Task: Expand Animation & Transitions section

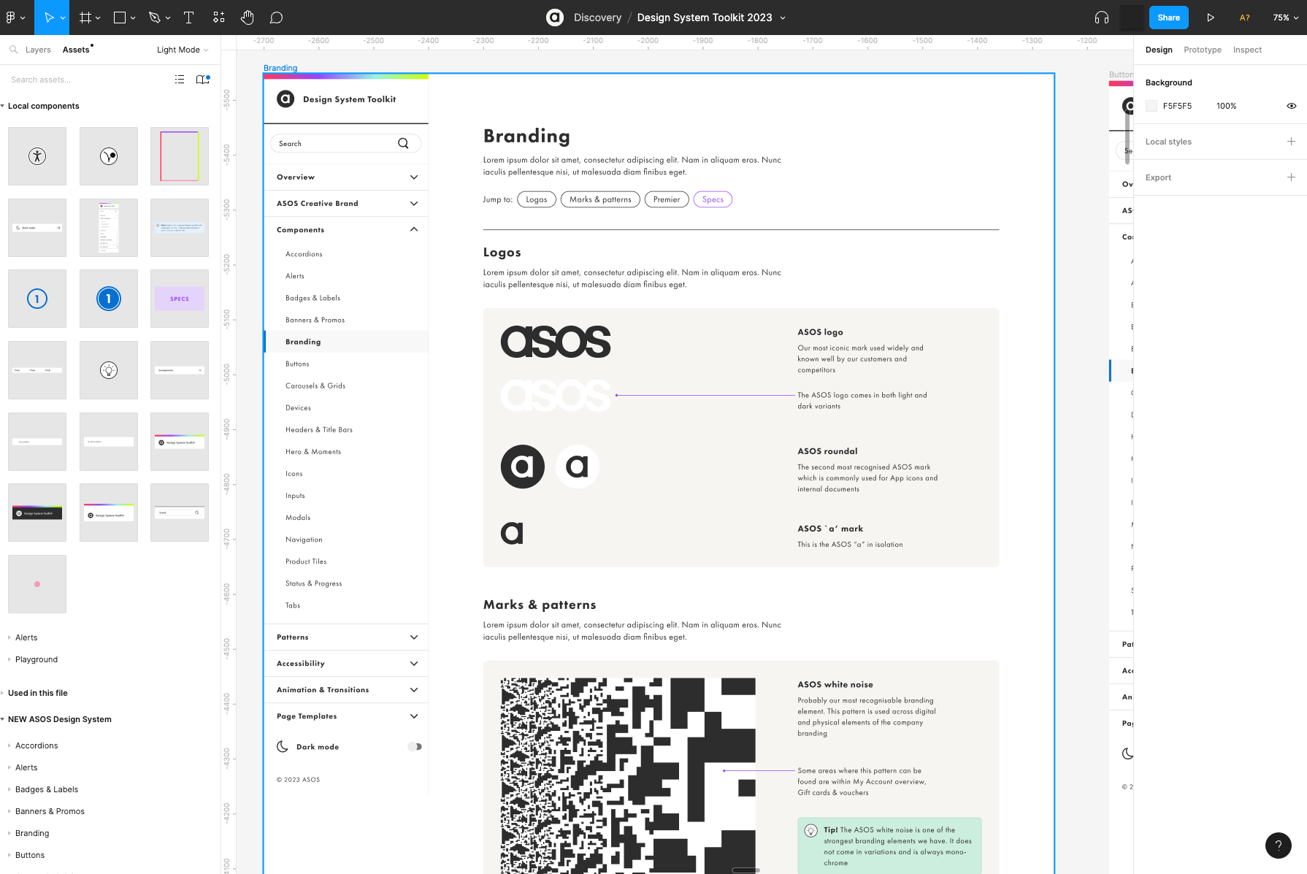Action: (x=414, y=690)
